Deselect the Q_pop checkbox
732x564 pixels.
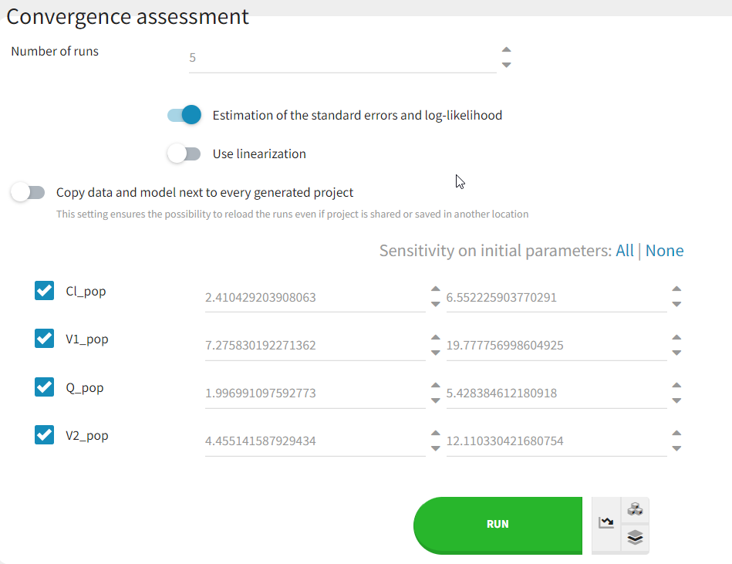tap(45, 387)
